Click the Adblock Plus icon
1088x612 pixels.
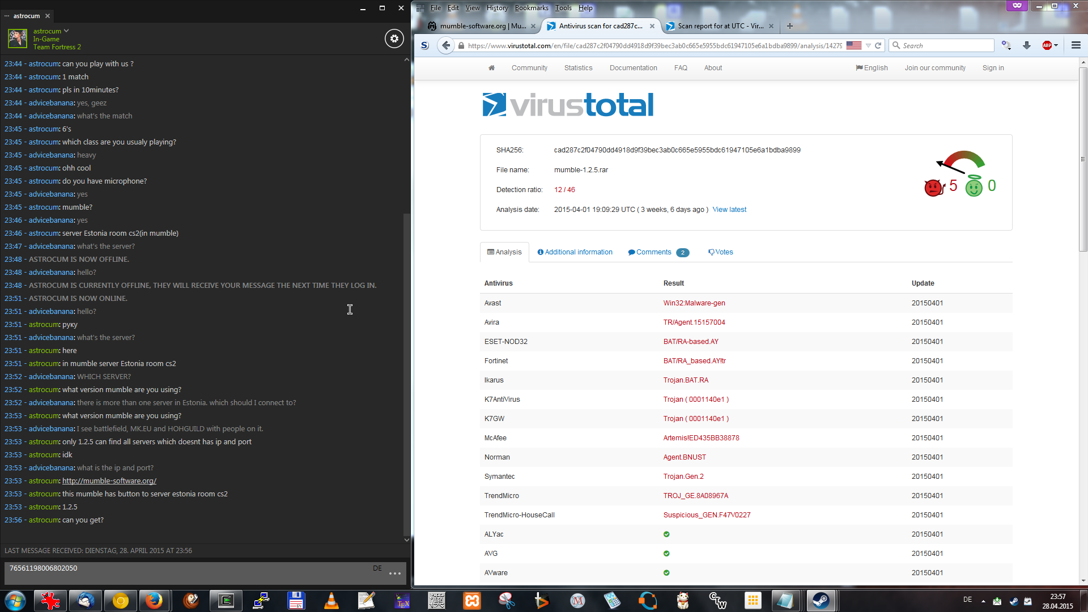(1047, 45)
